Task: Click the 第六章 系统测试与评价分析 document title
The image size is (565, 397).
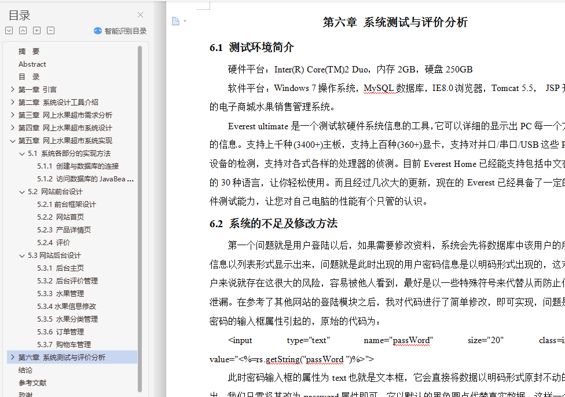Action: 395,23
